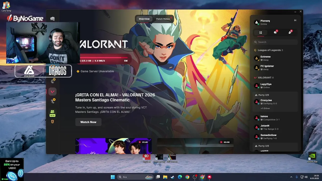Open the friend requests tab icon
The image size is (322, 181).
point(290,32)
